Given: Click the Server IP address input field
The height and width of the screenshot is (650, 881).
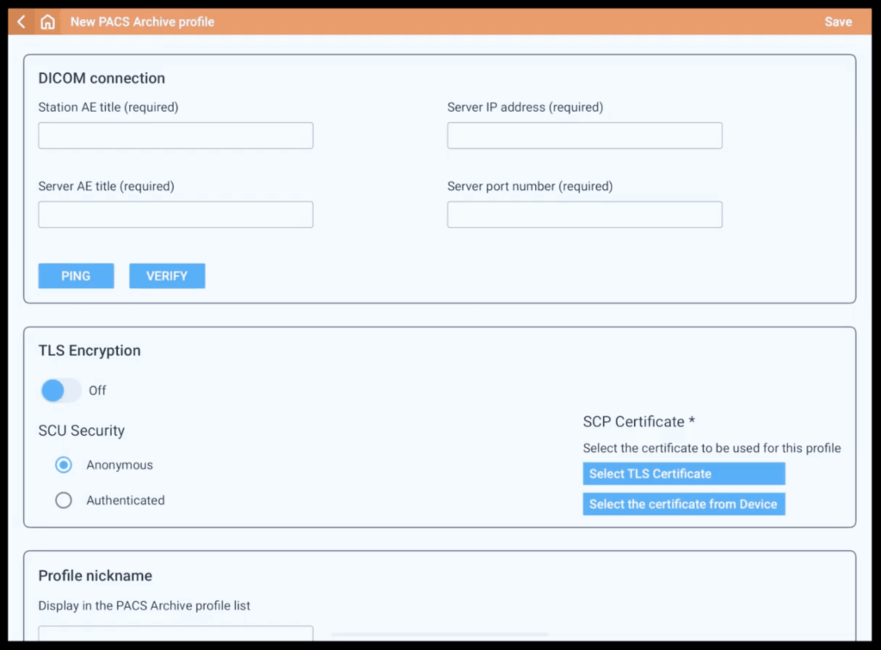Looking at the screenshot, I should [584, 135].
